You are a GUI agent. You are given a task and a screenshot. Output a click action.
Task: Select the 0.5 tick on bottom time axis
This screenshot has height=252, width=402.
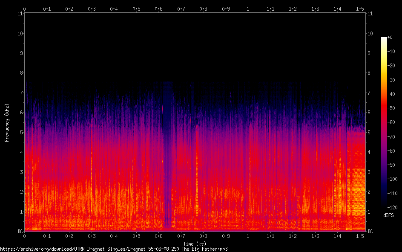tap(136, 236)
